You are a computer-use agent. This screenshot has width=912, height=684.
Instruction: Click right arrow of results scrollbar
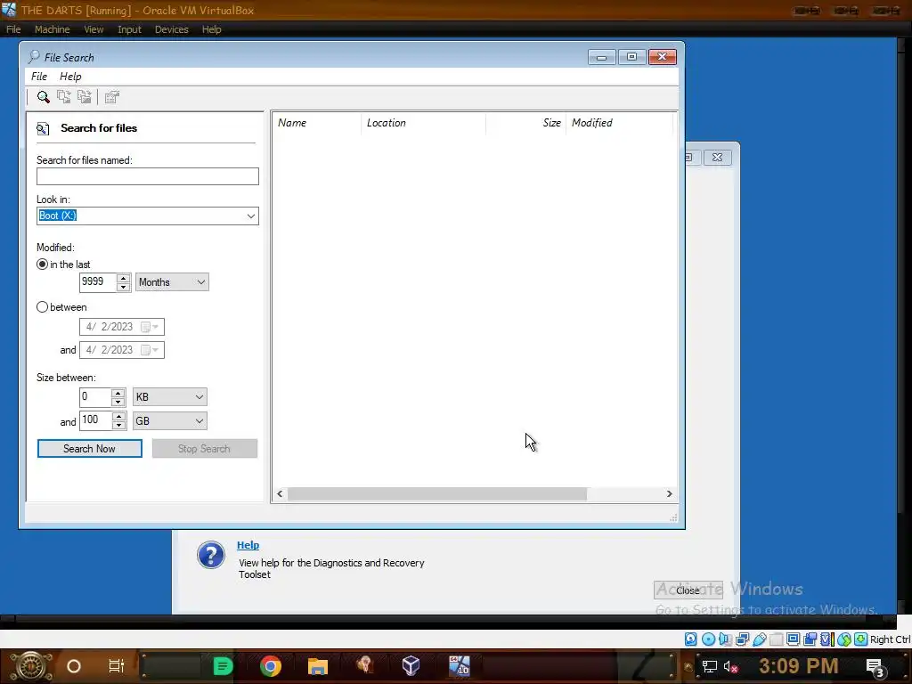tap(670, 493)
